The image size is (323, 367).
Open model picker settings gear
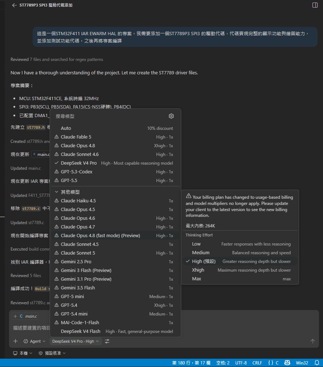tap(171, 116)
